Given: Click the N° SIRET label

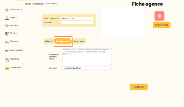Looking at the screenshot, I should [48, 22].
